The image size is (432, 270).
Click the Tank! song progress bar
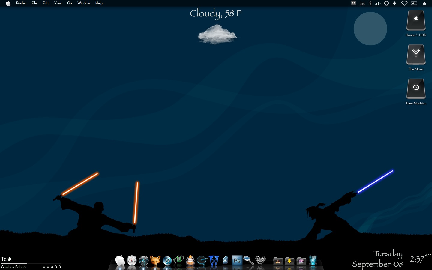[x=31, y=263]
